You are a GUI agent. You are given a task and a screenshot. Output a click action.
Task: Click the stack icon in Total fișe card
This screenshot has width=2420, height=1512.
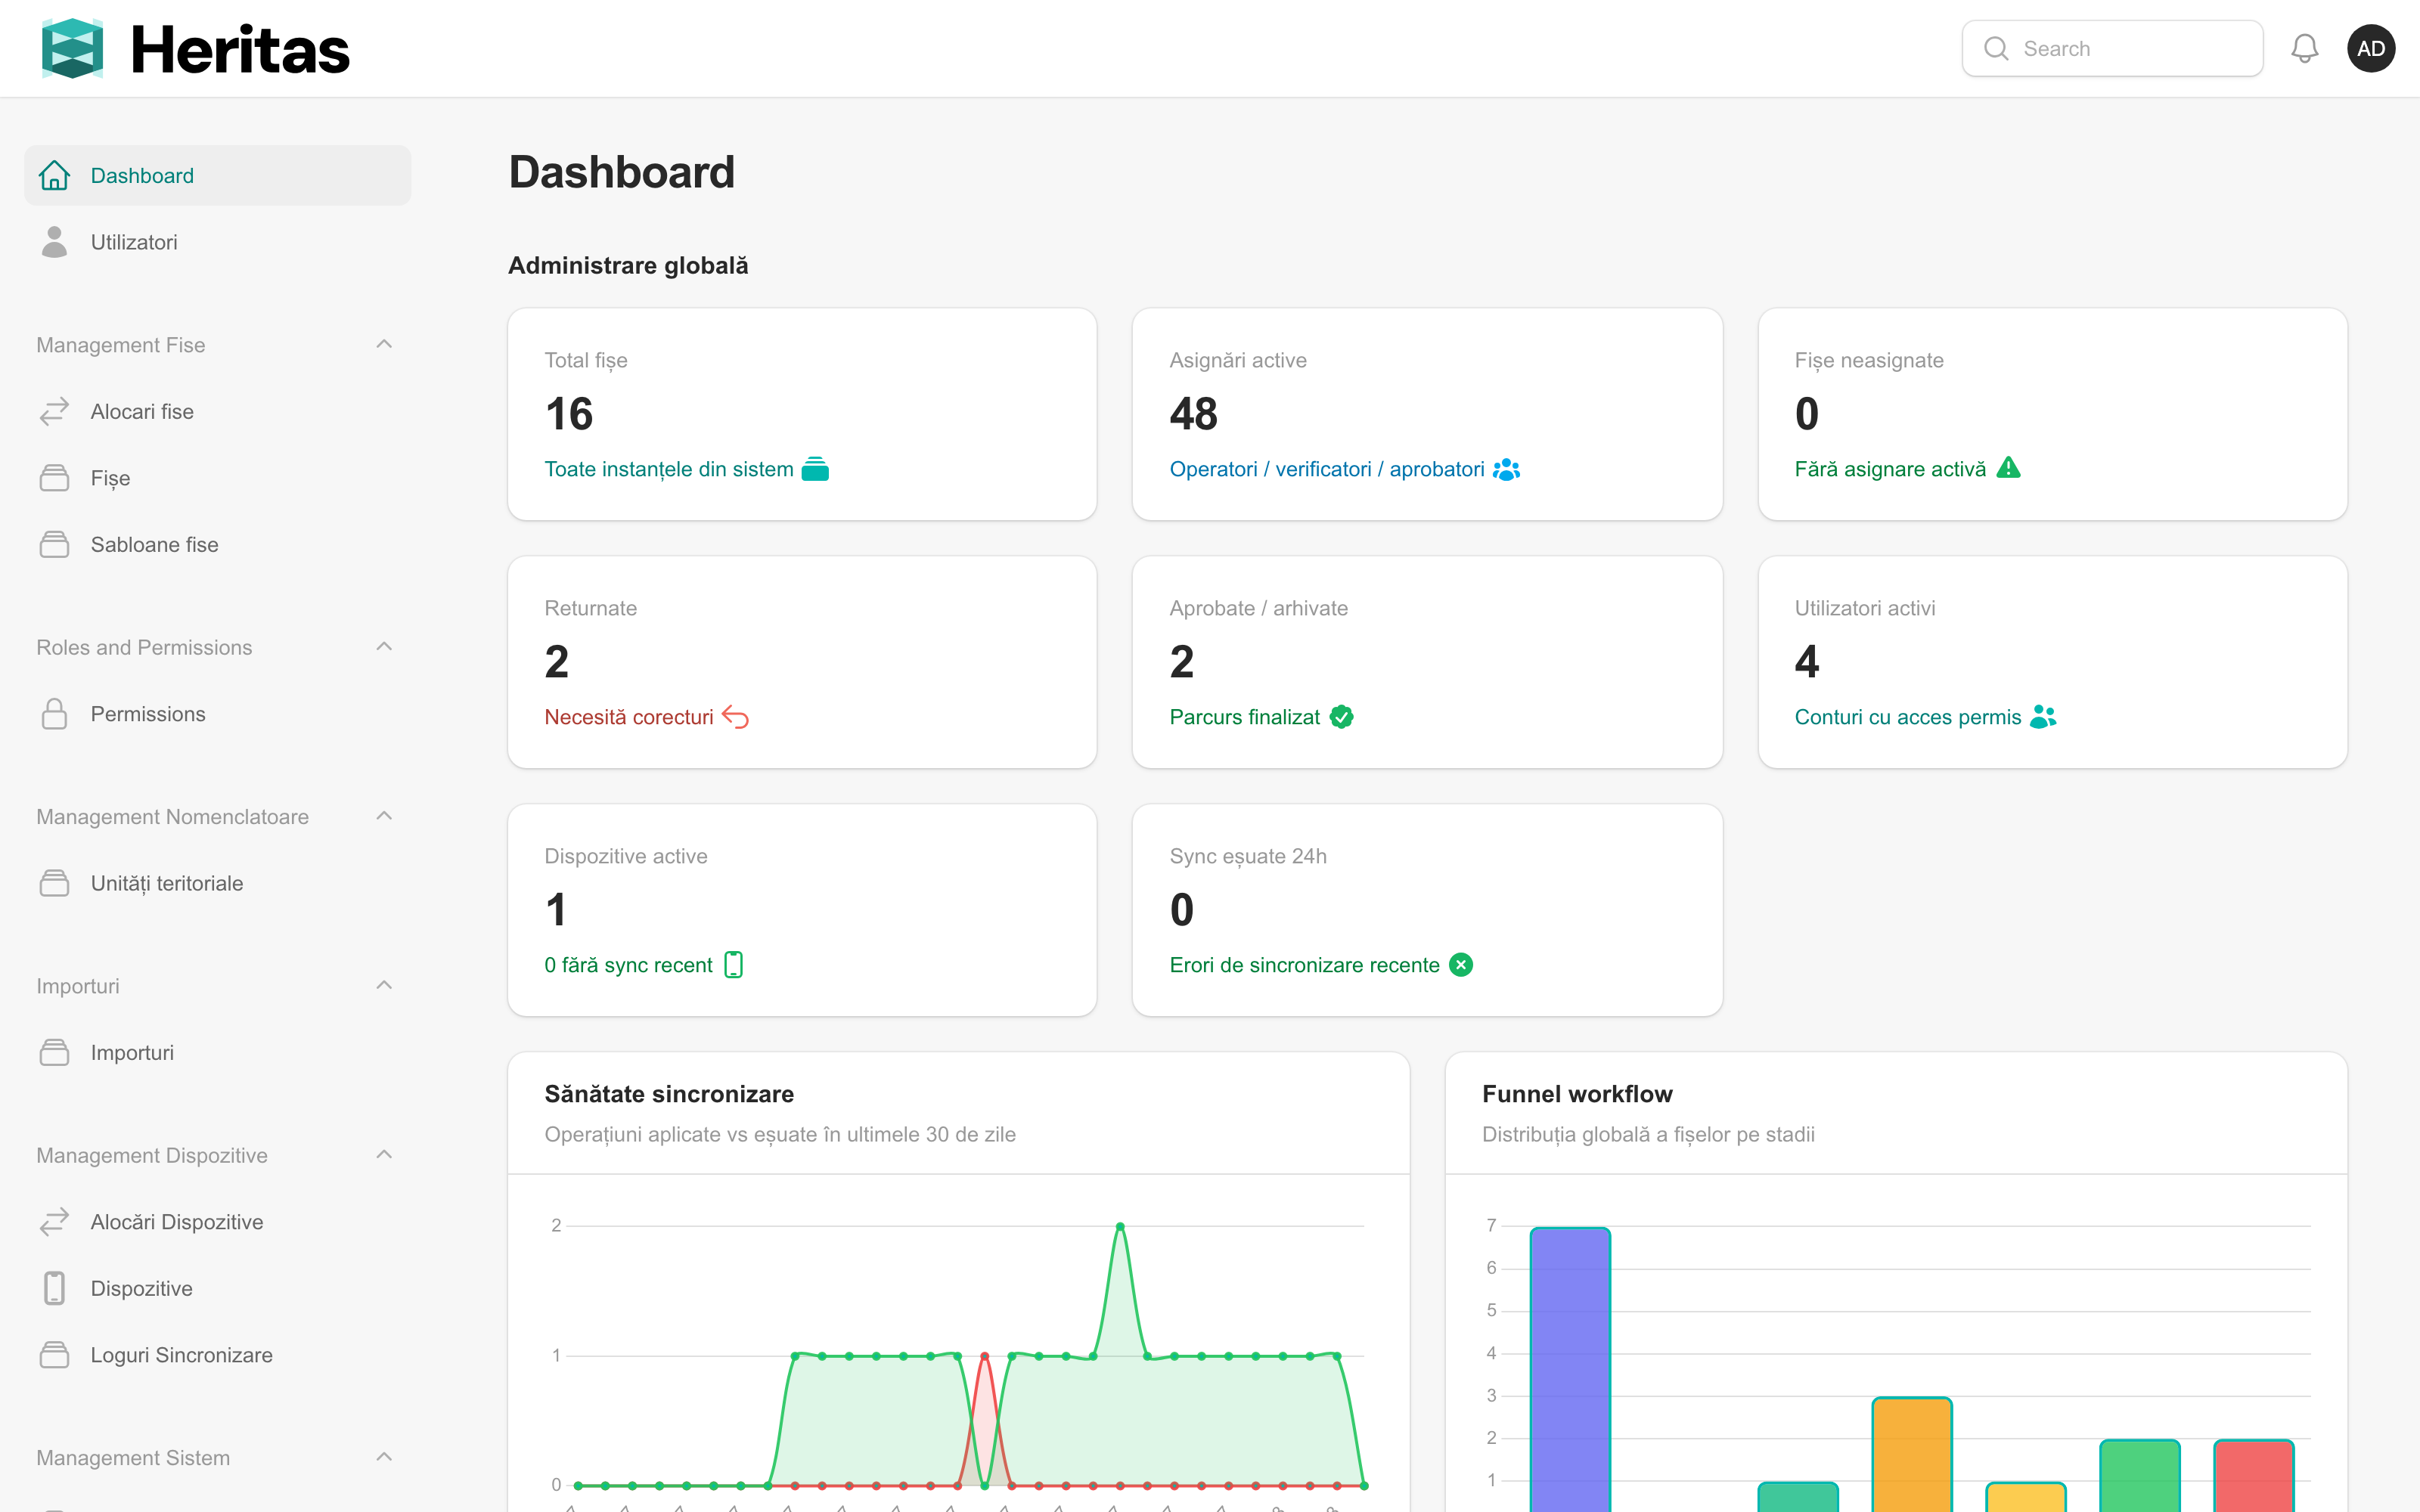(815, 469)
